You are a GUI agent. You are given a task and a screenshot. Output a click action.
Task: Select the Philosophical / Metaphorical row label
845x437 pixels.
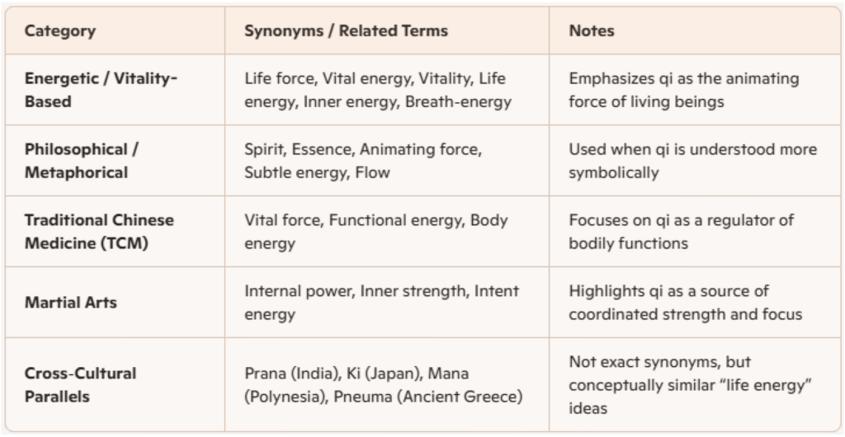pos(77,161)
